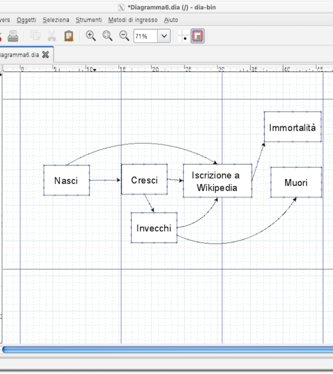The image size is (333, 374).
Task: Open the Aiuto menu
Action: [x=171, y=20]
